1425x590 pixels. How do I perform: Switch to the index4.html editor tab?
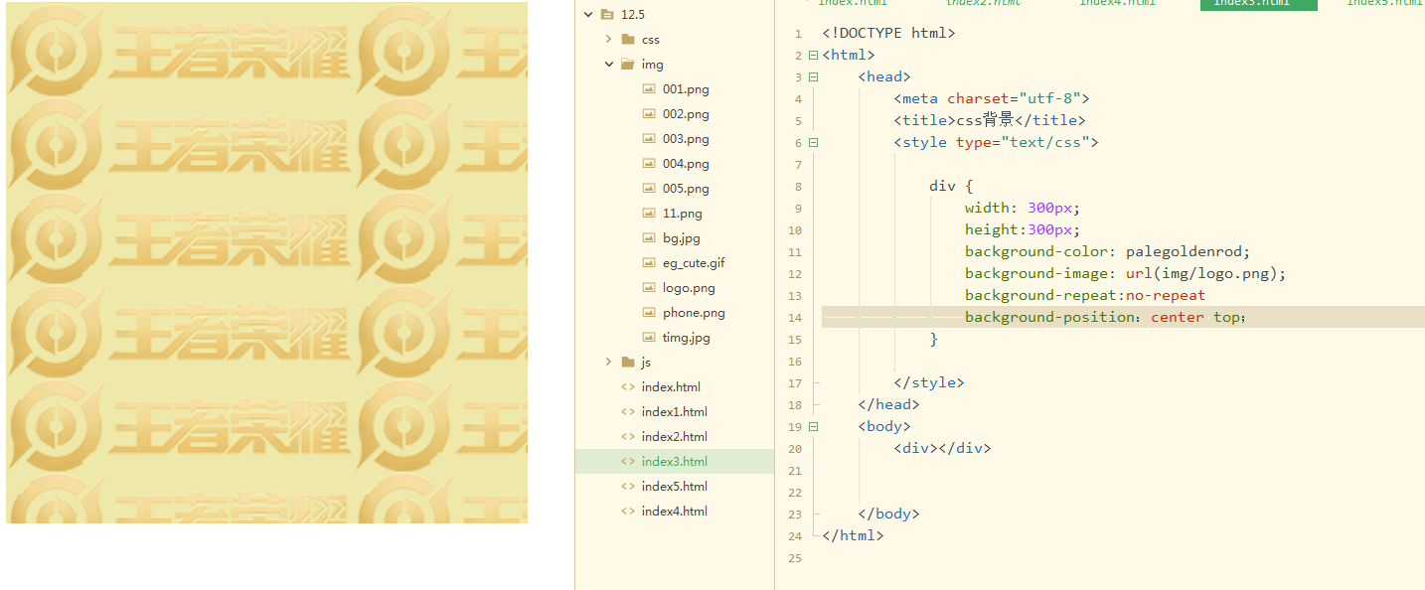click(1117, 4)
